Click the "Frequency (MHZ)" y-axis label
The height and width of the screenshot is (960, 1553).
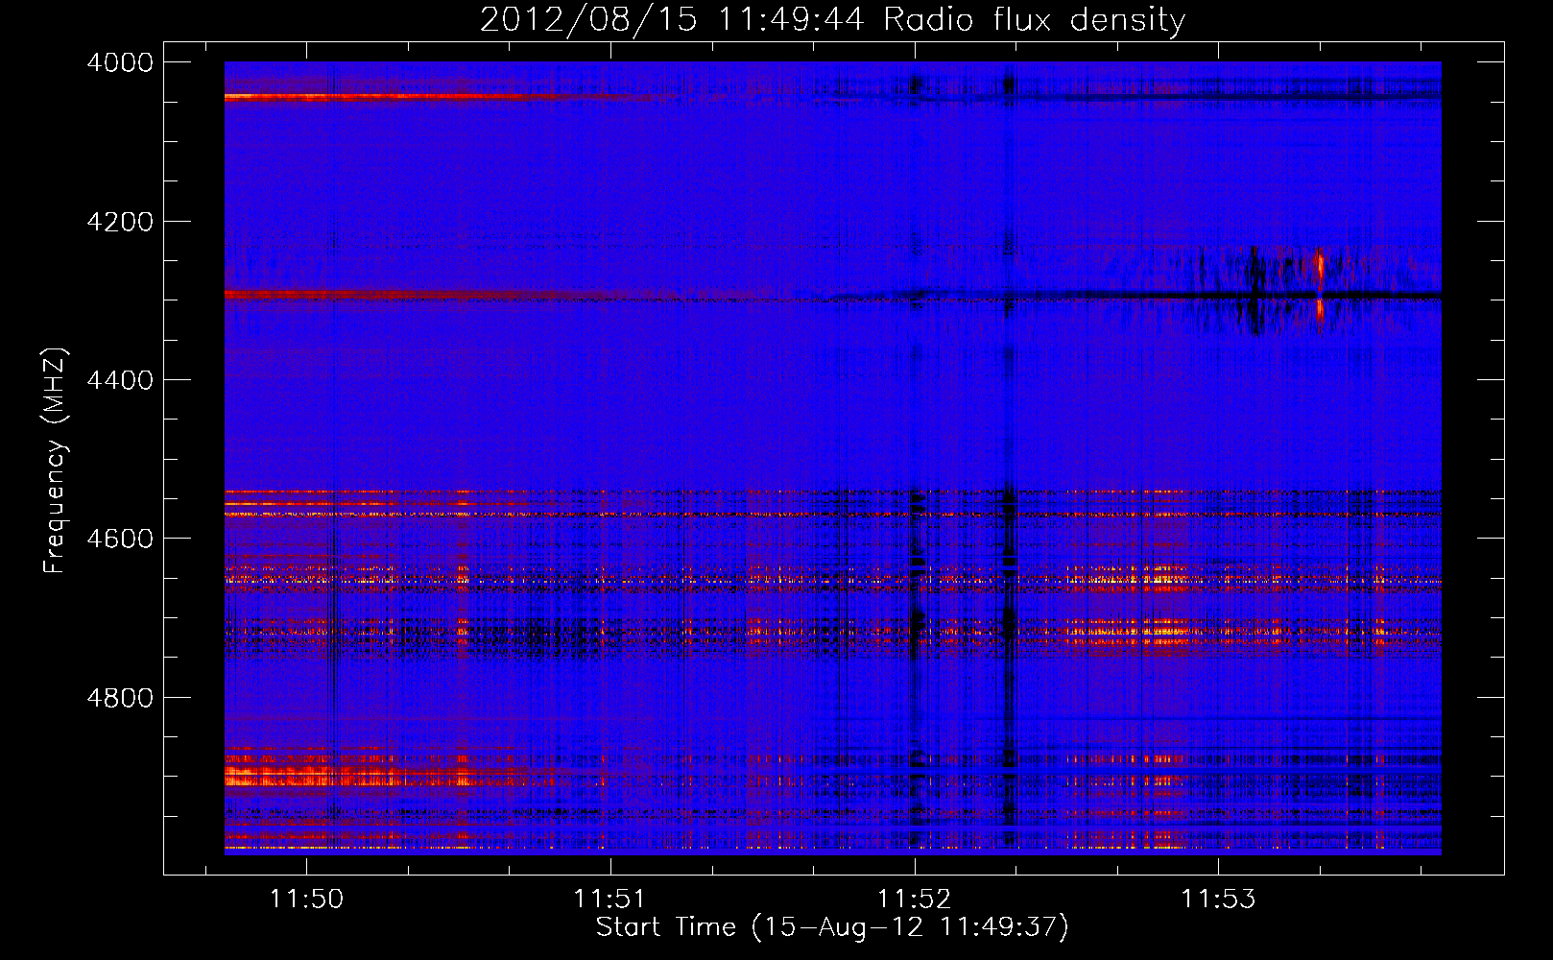point(56,460)
